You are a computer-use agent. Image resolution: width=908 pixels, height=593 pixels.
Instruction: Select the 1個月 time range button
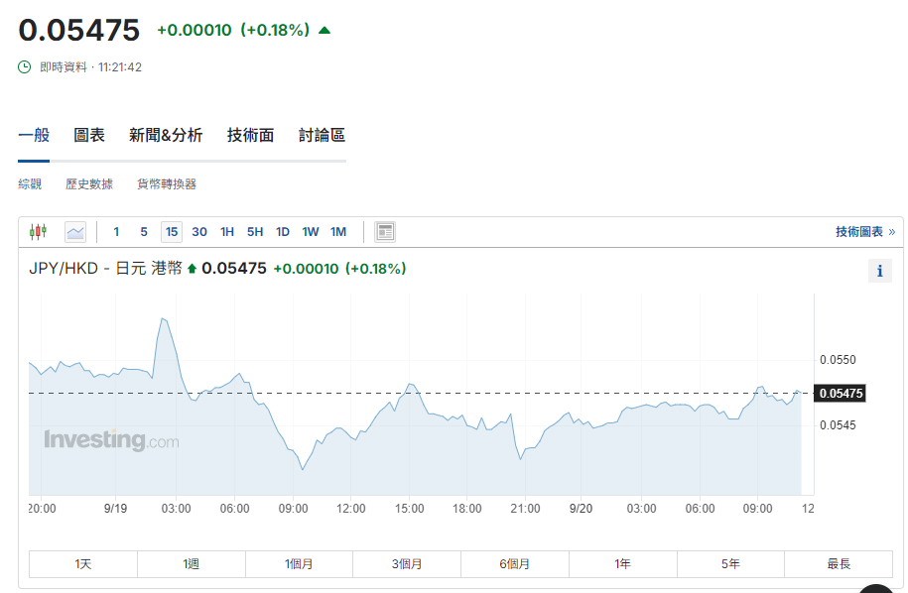coord(299,564)
